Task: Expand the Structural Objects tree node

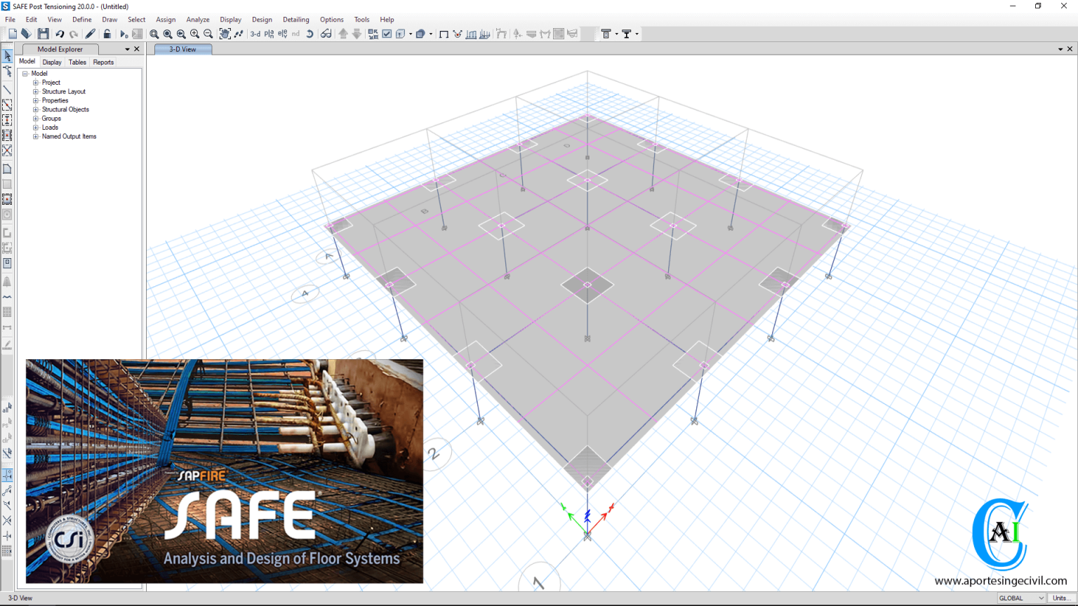Action: tap(35, 109)
